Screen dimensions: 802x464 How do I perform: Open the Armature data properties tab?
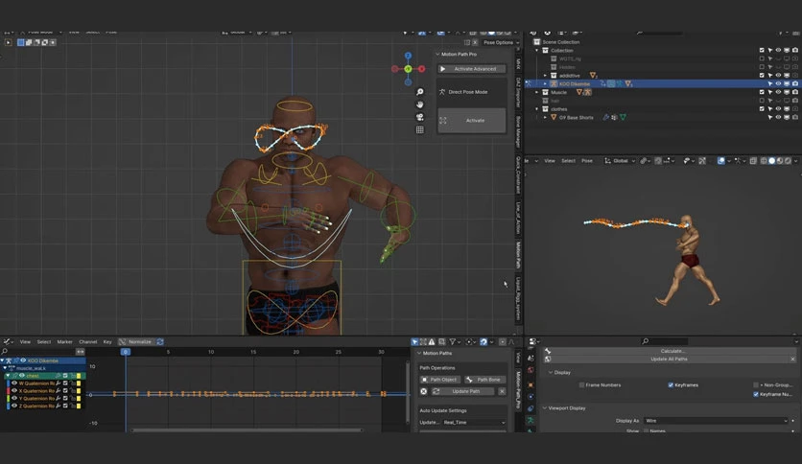coord(531,420)
